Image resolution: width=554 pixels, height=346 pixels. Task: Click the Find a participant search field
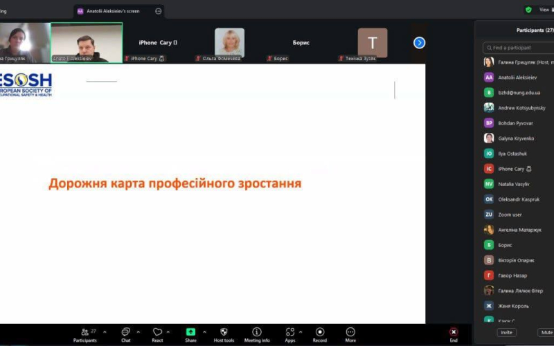pos(519,48)
